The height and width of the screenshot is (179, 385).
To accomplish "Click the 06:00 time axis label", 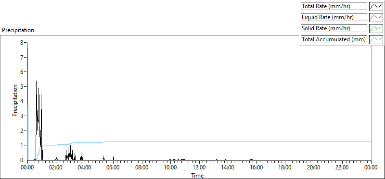I will (x=113, y=168).
